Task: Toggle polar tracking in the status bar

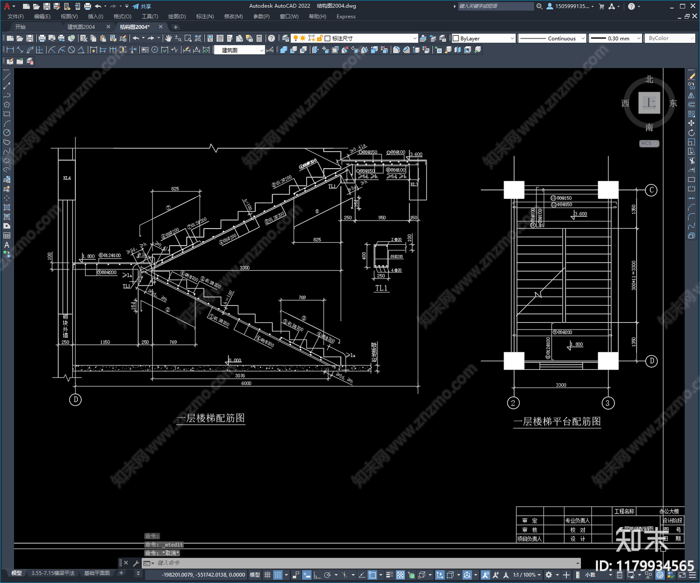Action: (x=327, y=575)
